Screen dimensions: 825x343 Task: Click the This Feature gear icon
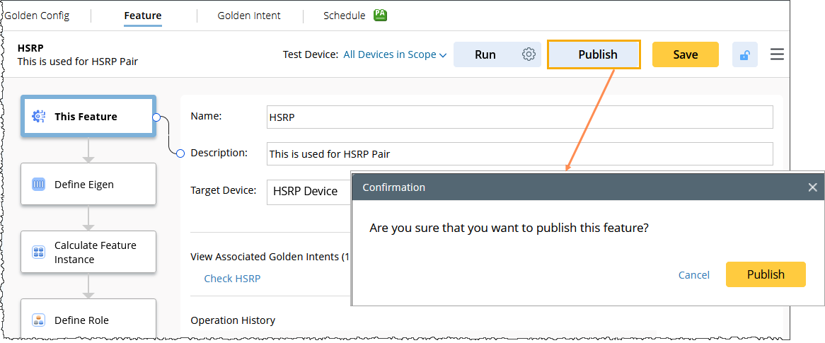tap(39, 117)
